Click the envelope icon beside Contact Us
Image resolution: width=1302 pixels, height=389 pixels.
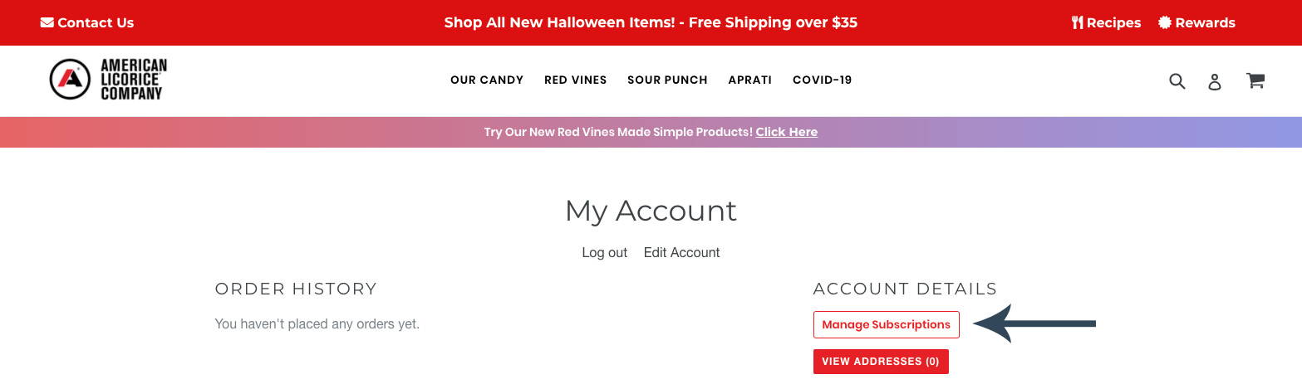click(47, 22)
